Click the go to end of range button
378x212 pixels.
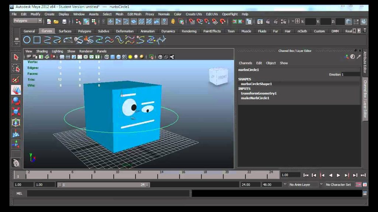click(363, 175)
